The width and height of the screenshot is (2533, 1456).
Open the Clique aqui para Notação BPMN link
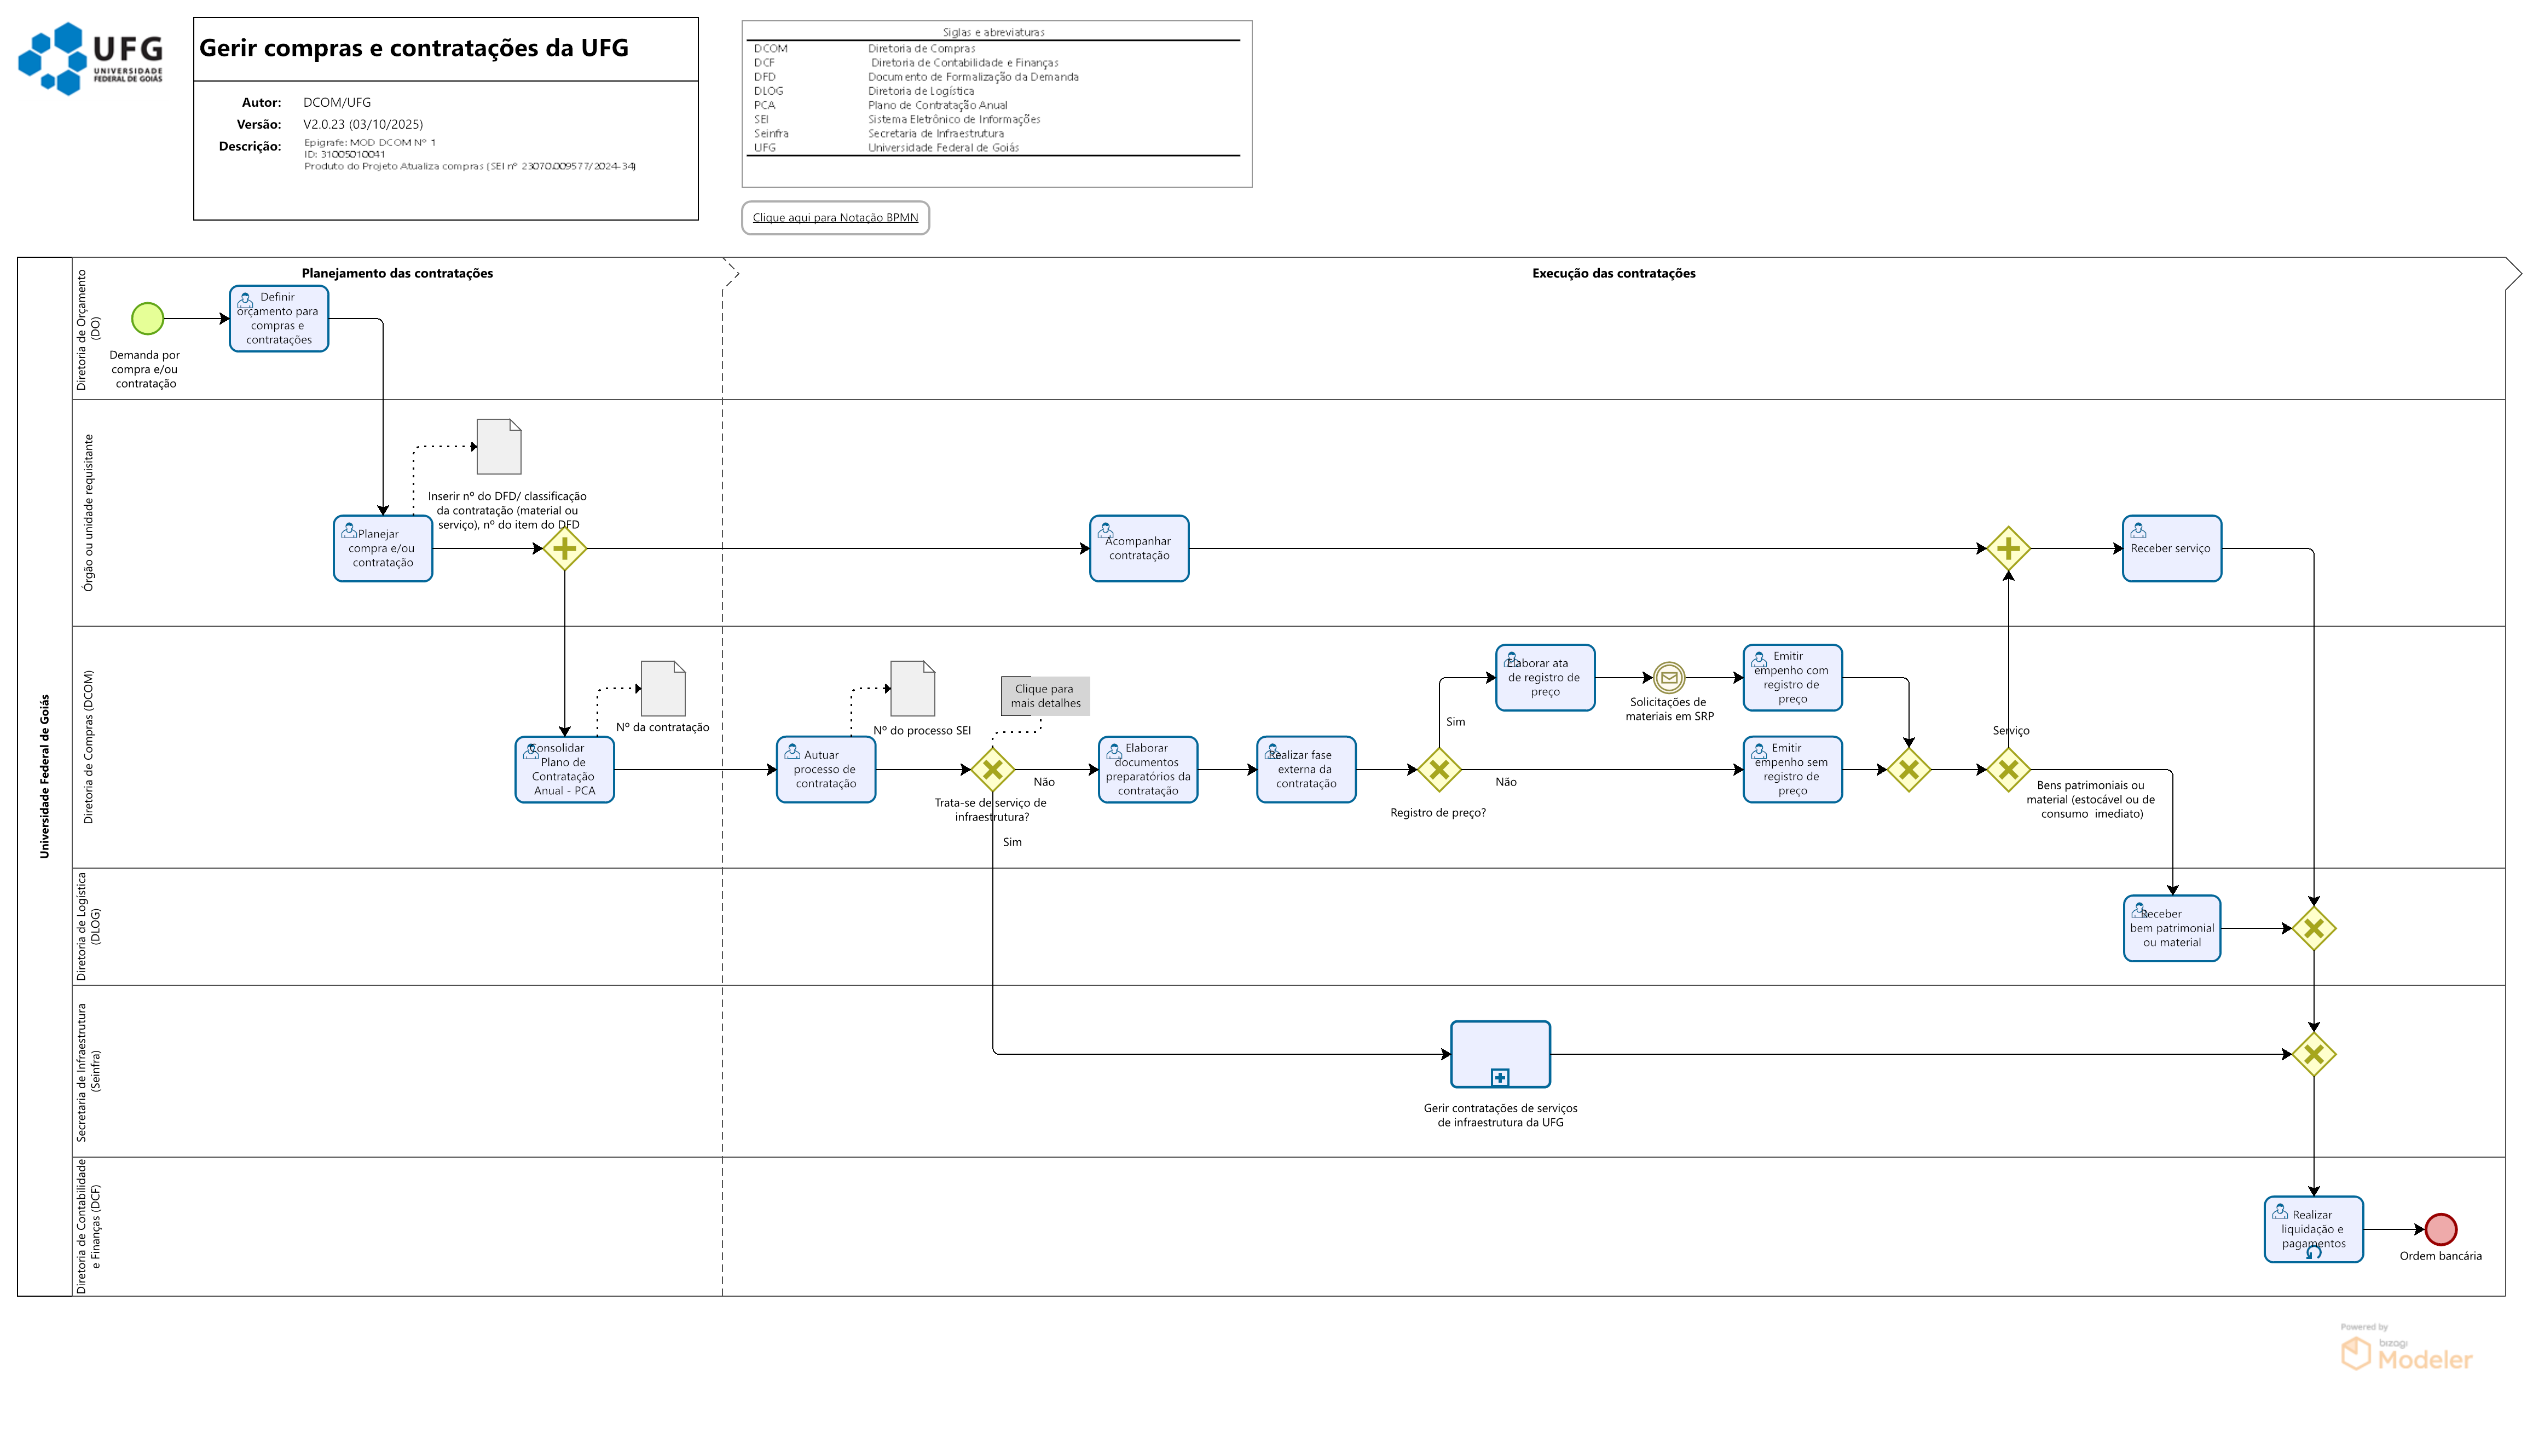pyautogui.click(x=835, y=218)
